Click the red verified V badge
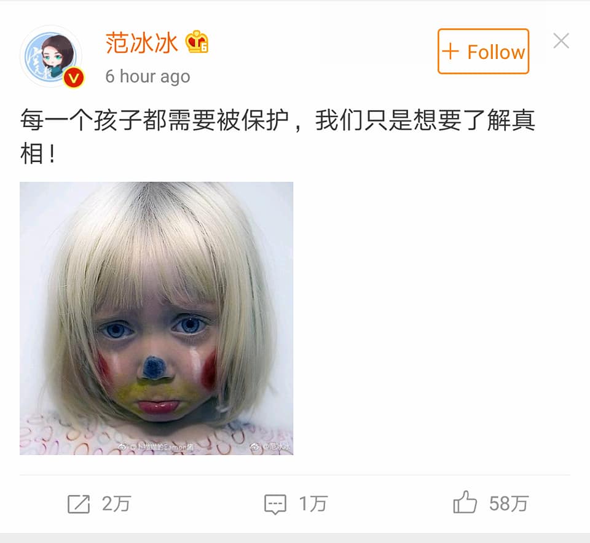The width and height of the screenshot is (590, 543). pos(73,78)
